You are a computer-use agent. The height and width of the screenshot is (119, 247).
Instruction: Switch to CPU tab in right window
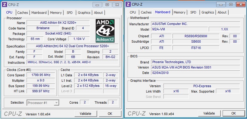click(133, 12)
